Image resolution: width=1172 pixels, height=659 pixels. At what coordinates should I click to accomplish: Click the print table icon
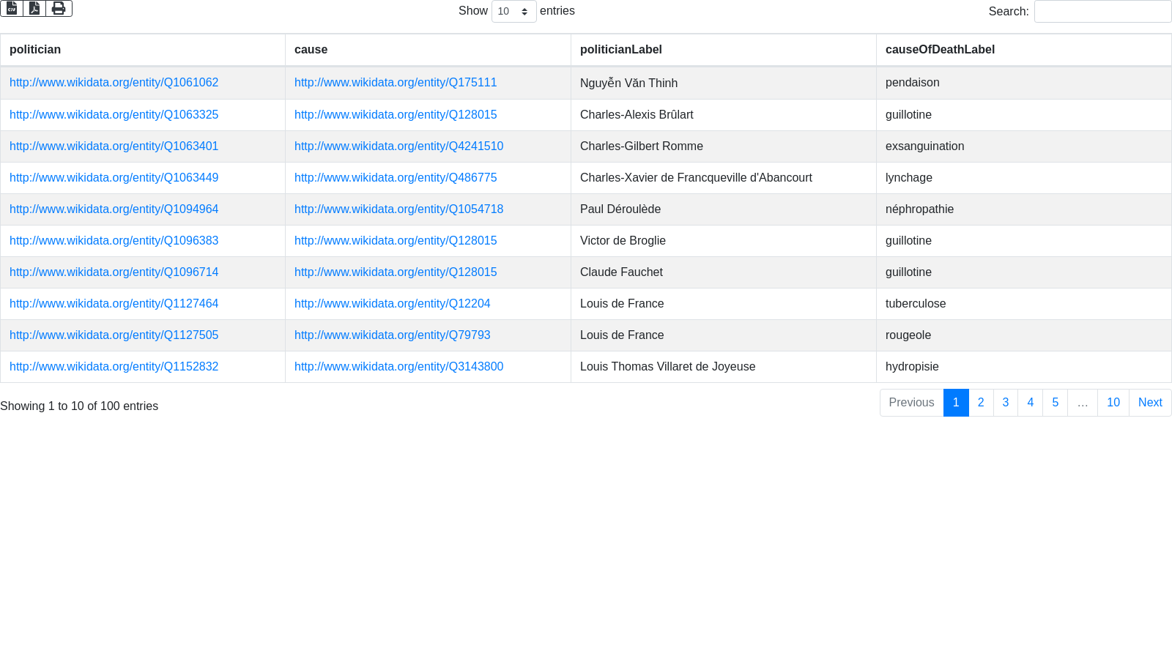tap(59, 8)
